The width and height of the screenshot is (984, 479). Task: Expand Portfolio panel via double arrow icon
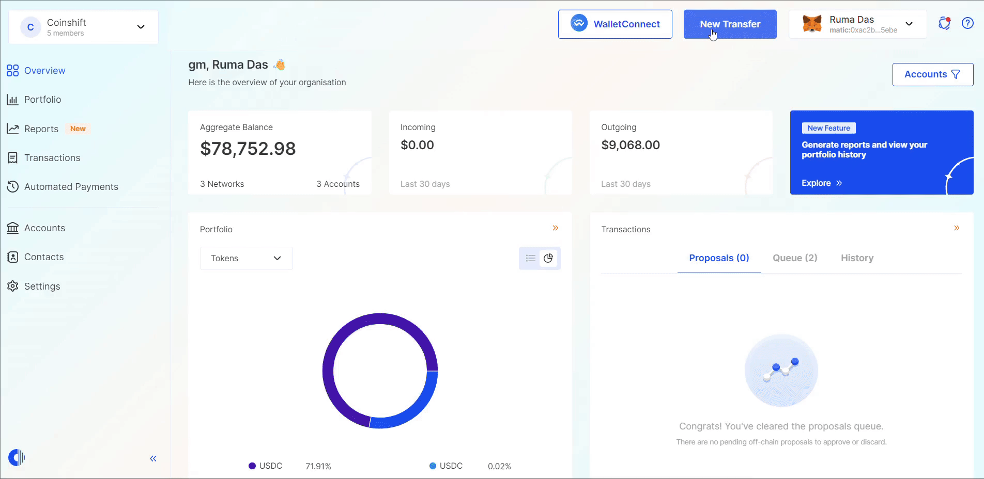pyautogui.click(x=555, y=228)
